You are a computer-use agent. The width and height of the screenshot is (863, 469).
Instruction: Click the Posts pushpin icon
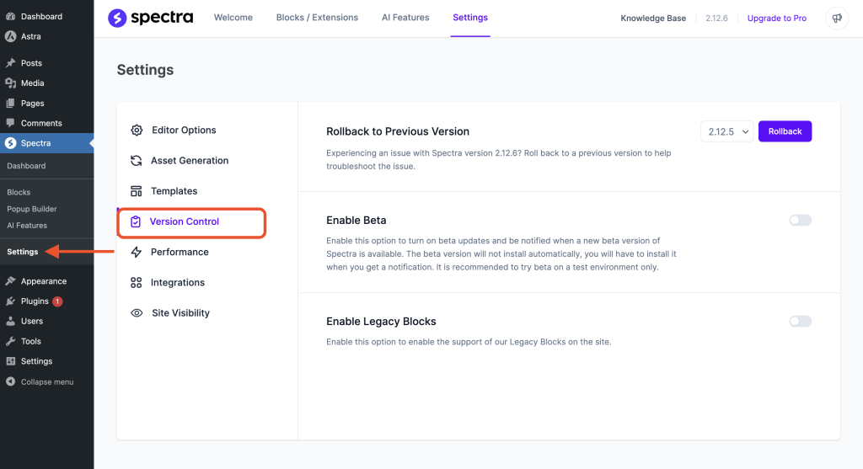[x=10, y=62]
